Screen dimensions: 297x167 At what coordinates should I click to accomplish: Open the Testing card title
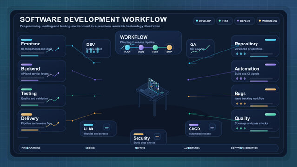(29, 94)
